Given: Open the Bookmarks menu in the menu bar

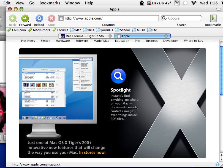Looking at the screenshot, I should (50, 3).
